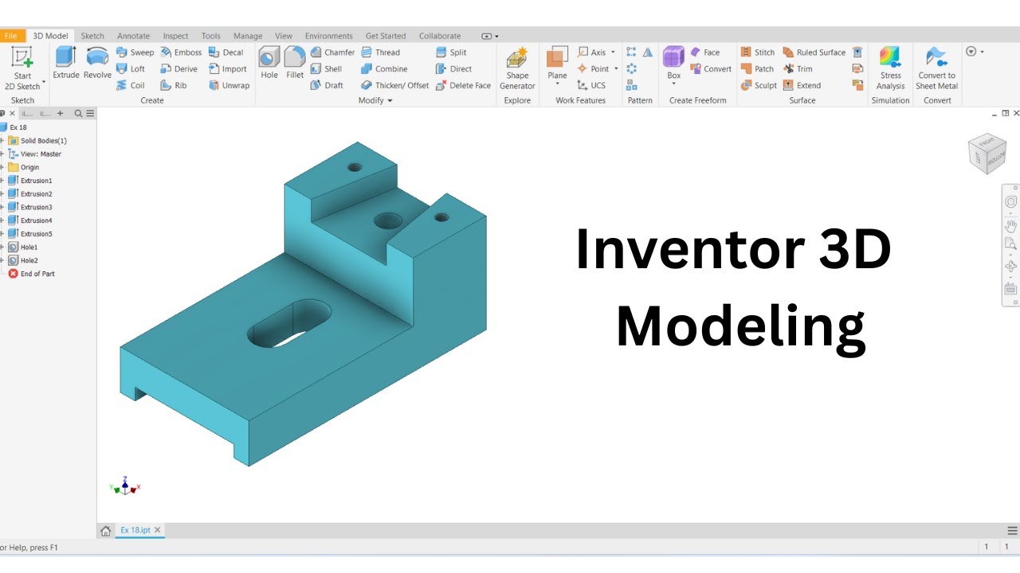Select the Split tool
Screen dimensions: 1020x573
pos(451,53)
